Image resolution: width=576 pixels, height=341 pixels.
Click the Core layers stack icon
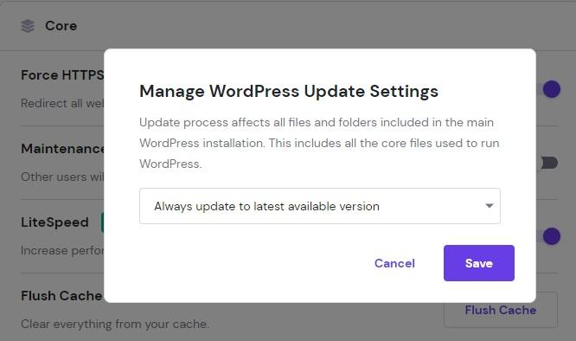click(x=28, y=26)
